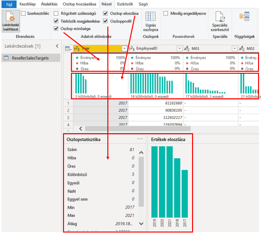The image size is (261, 234).
Task: Click the vertical scrollbar thumb in Oszlopstatisztika
Action: coord(141,181)
